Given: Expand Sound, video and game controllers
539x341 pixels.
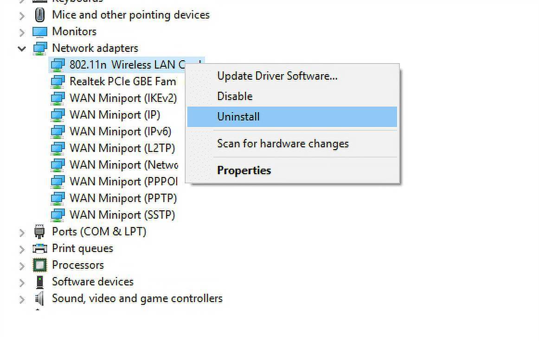Looking at the screenshot, I should pyautogui.click(x=22, y=299).
